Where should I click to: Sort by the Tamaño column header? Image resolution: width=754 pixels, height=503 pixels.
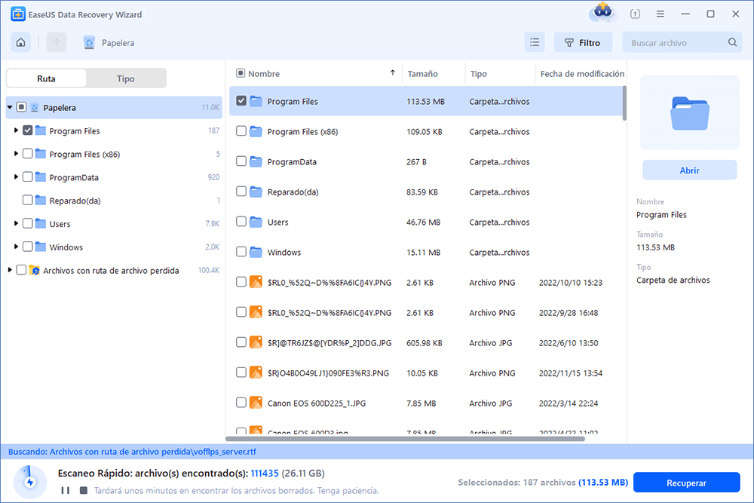point(423,74)
